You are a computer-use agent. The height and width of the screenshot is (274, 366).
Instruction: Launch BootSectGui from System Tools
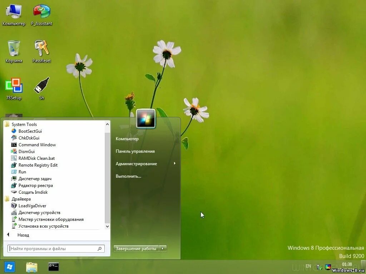pyautogui.click(x=30, y=131)
